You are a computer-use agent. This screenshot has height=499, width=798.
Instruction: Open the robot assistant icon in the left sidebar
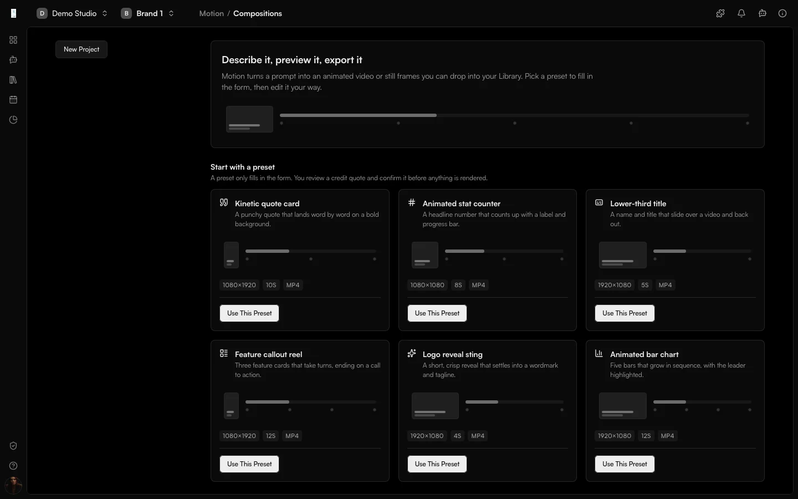pos(13,60)
